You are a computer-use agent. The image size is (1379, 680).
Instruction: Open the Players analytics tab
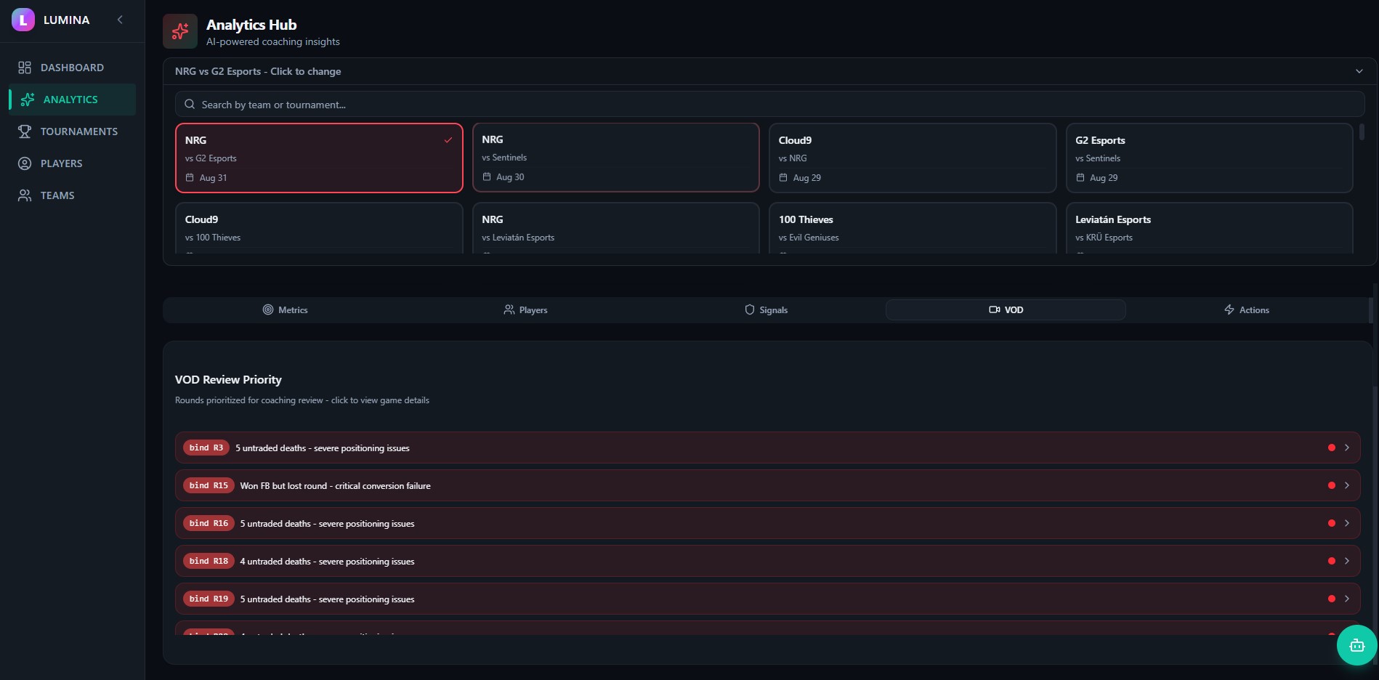pos(525,309)
